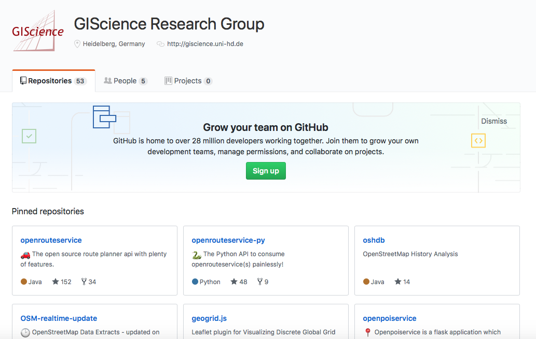Click the location pin icon near Heidelberg
The image size is (536, 339).
click(77, 44)
